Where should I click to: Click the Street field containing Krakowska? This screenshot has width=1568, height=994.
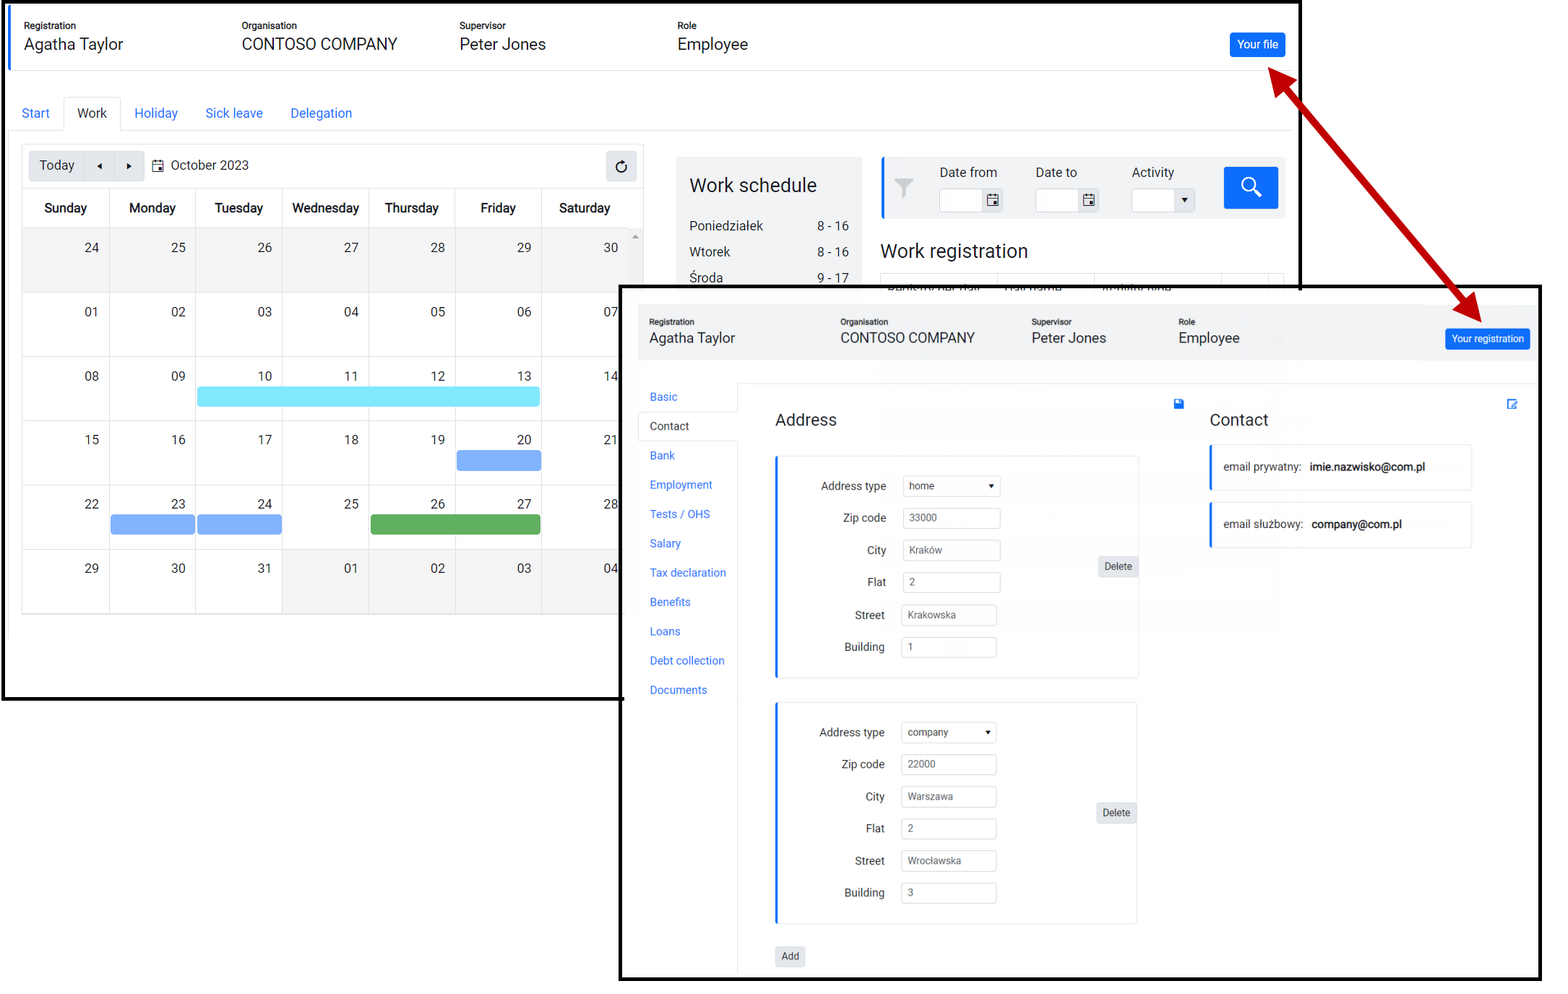point(949,615)
